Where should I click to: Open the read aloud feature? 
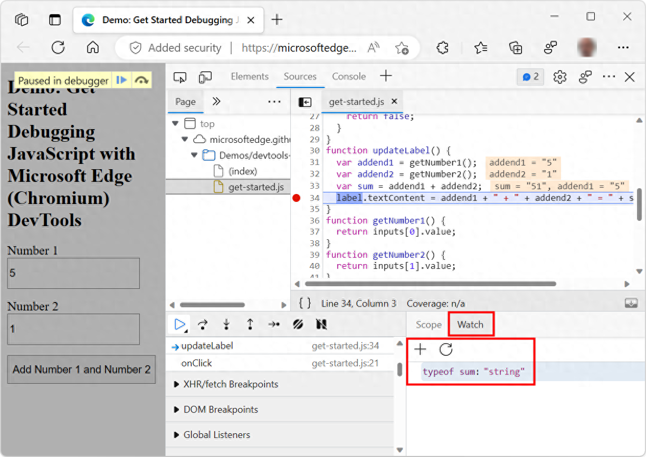pos(374,47)
